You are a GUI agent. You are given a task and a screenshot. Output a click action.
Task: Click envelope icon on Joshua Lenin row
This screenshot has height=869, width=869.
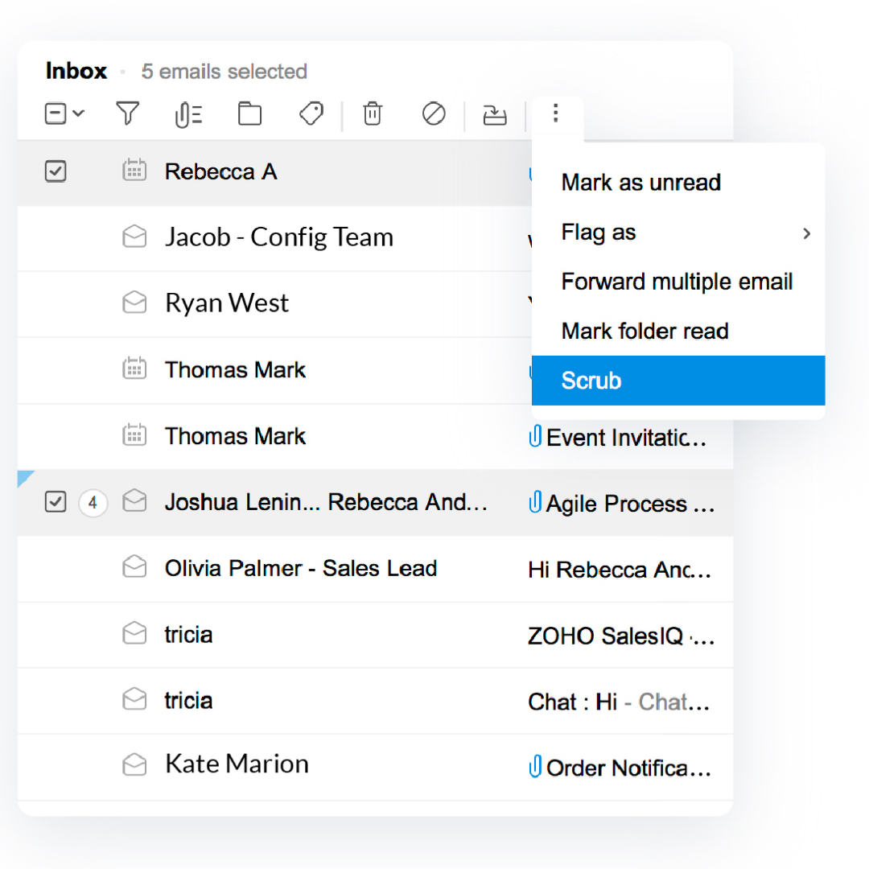coord(134,500)
